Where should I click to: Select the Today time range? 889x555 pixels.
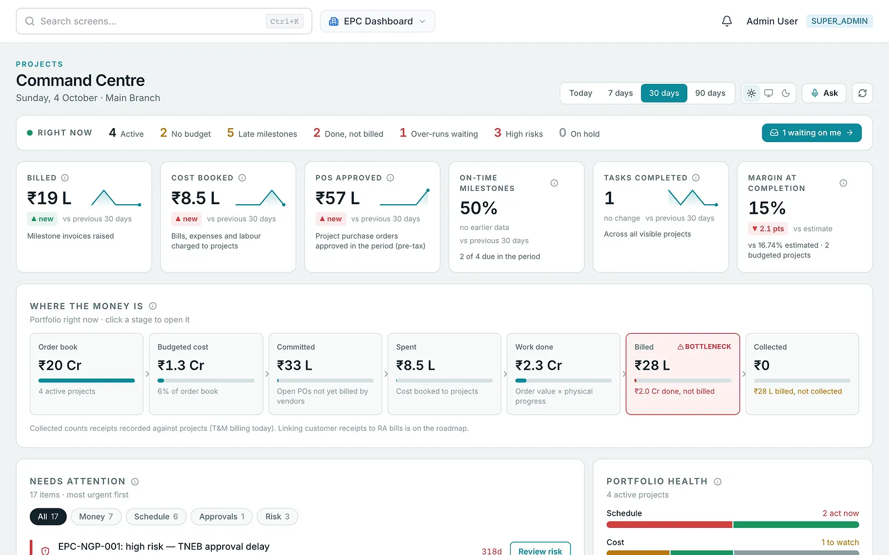[x=581, y=93]
